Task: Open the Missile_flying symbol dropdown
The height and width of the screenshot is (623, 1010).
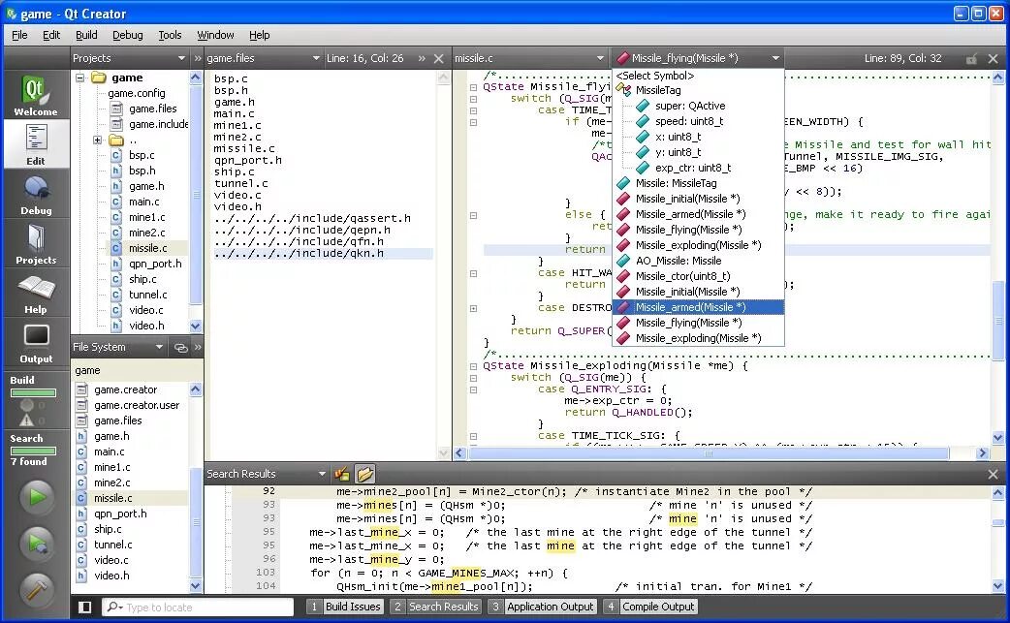Action: [x=775, y=58]
